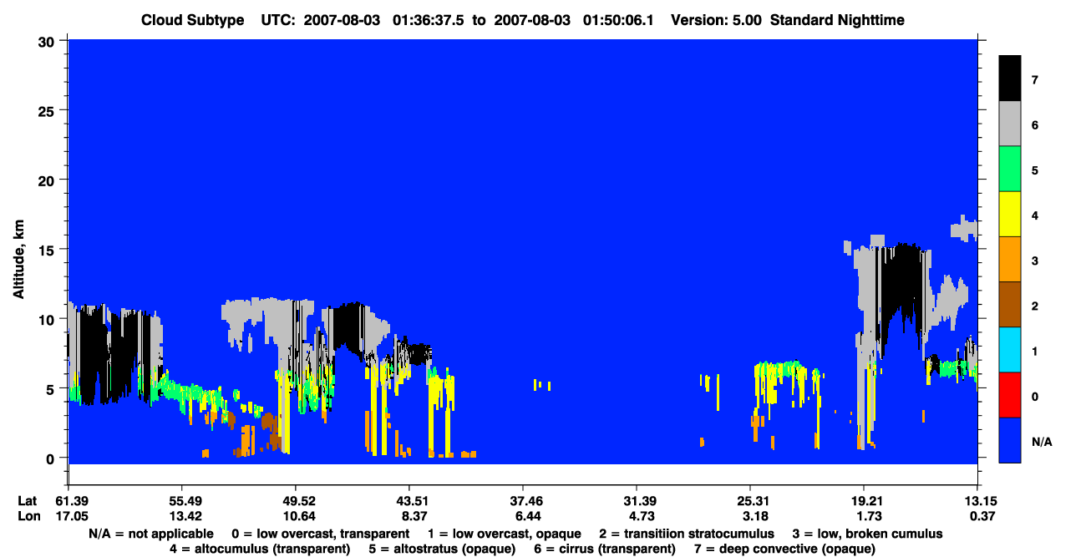Image resolution: width=1086 pixels, height=557 pixels.
Task: Click the y-axis tick label 10
Action: pos(48,319)
